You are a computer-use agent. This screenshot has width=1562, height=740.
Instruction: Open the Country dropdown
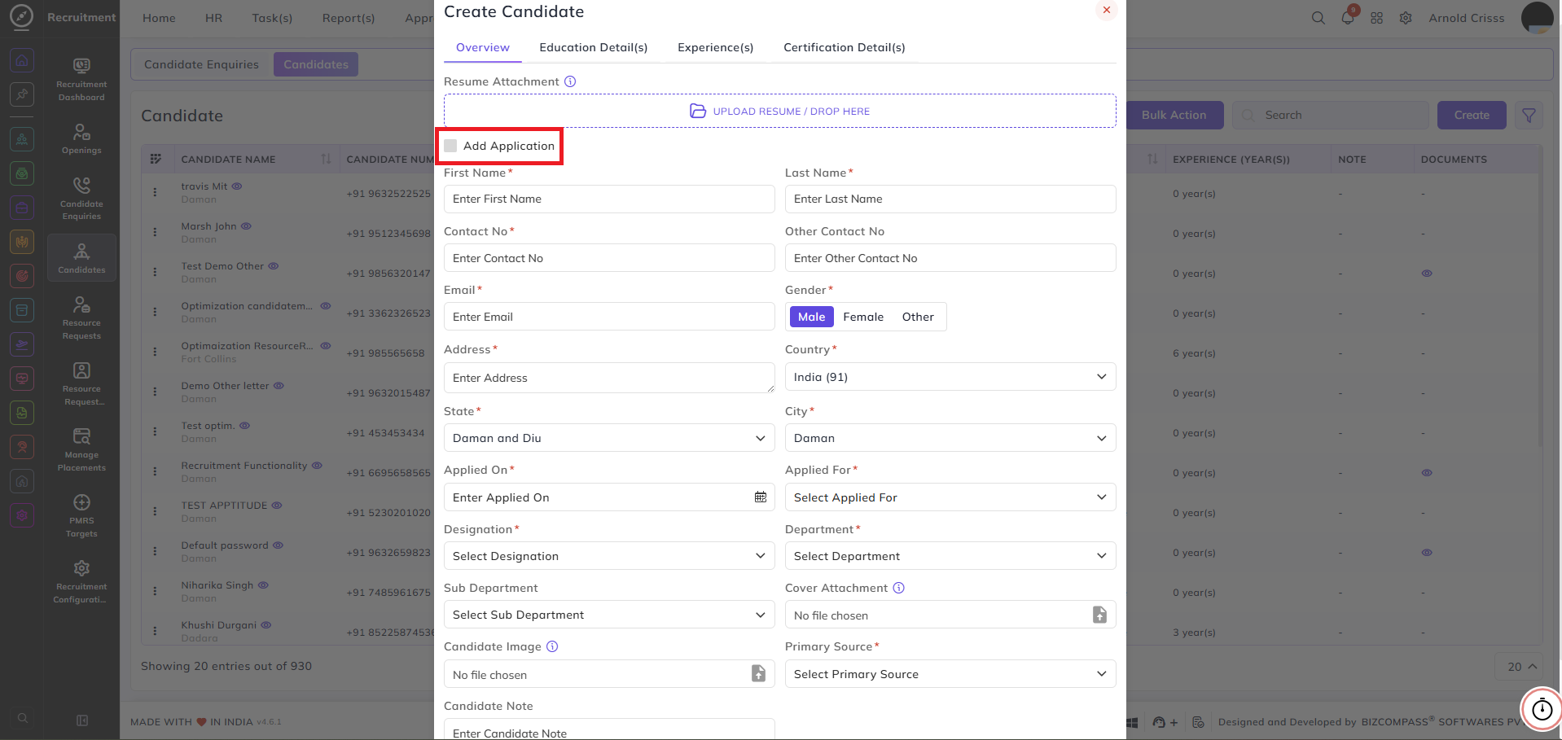[950, 377]
